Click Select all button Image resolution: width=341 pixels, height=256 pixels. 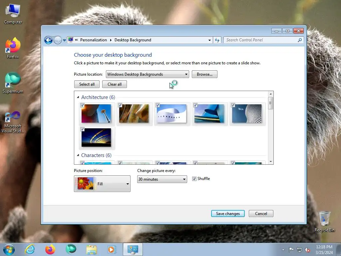point(87,84)
